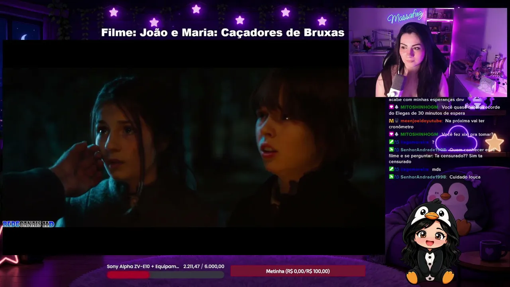Click the red Sony Alpha goal progress bar

tap(165, 275)
